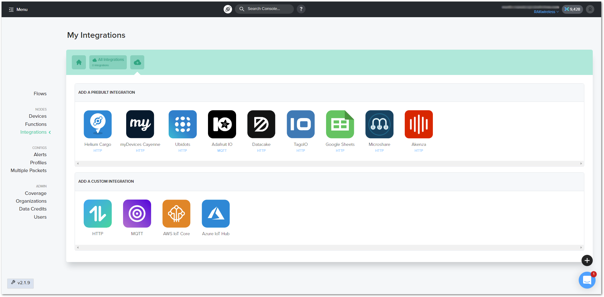Pick the Adafruit IO integration icon
The height and width of the screenshot is (297, 604).
tap(222, 124)
